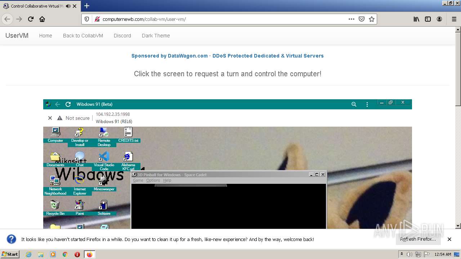Save the page to Pocket icon
The image size is (461, 259).
point(362,19)
